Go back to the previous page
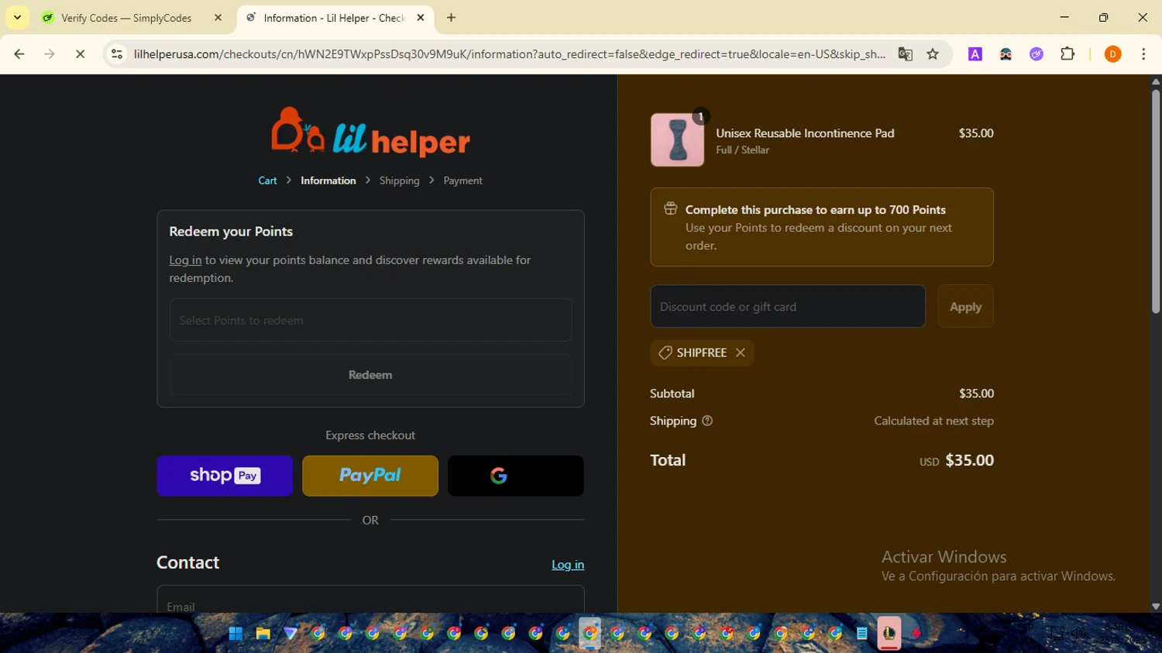1162x653 pixels. point(19,54)
